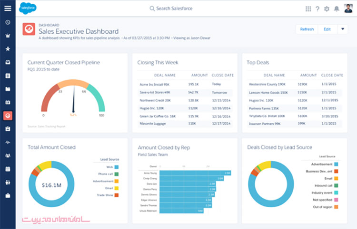Click the Refresh button
Viewport: 357px width, 229px height.
(x=307, y=29)
